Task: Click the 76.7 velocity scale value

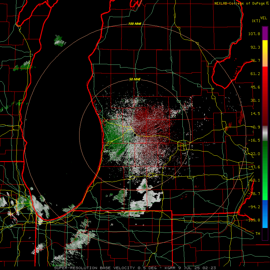Action: point(255,60)
